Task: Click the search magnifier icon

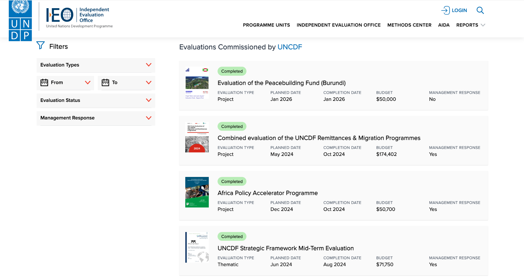Action: click(x=480, y=10)
